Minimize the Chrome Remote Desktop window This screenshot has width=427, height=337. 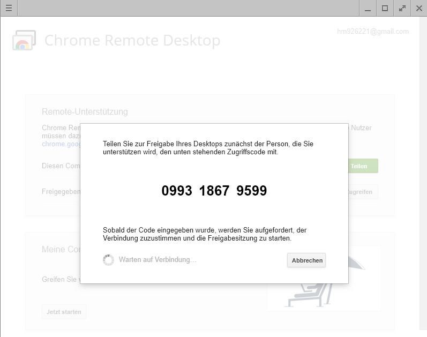coord(368,8)
